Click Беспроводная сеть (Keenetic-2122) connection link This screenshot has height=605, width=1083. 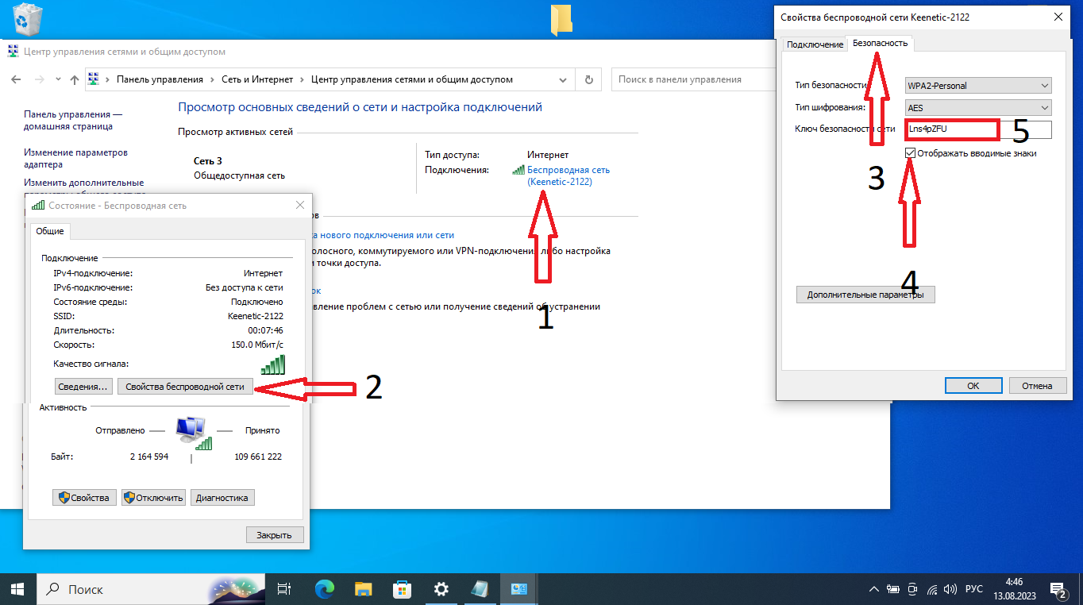tap(568, 175)
